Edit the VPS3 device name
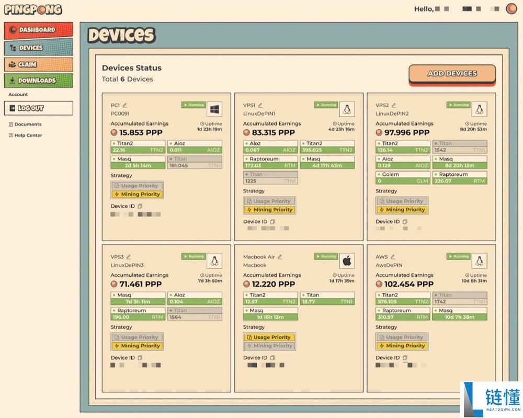The height and width of the screenshot is (418, 523). tap(129, 256)
